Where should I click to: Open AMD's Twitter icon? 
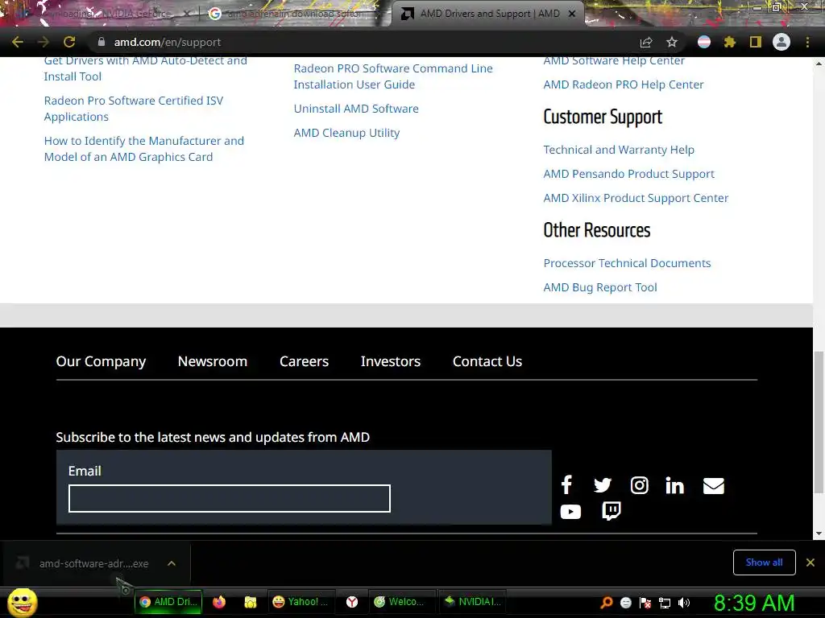click(603, 484)
